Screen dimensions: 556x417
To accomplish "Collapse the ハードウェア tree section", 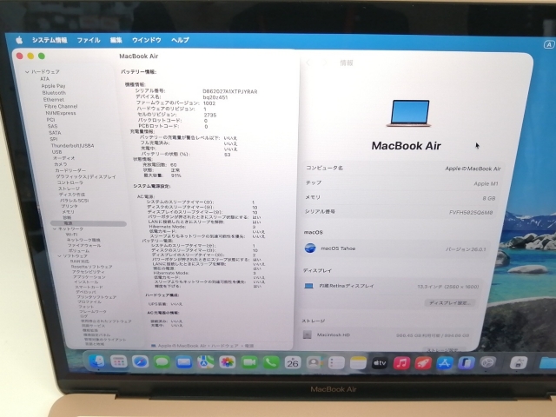I will [27, 71].
